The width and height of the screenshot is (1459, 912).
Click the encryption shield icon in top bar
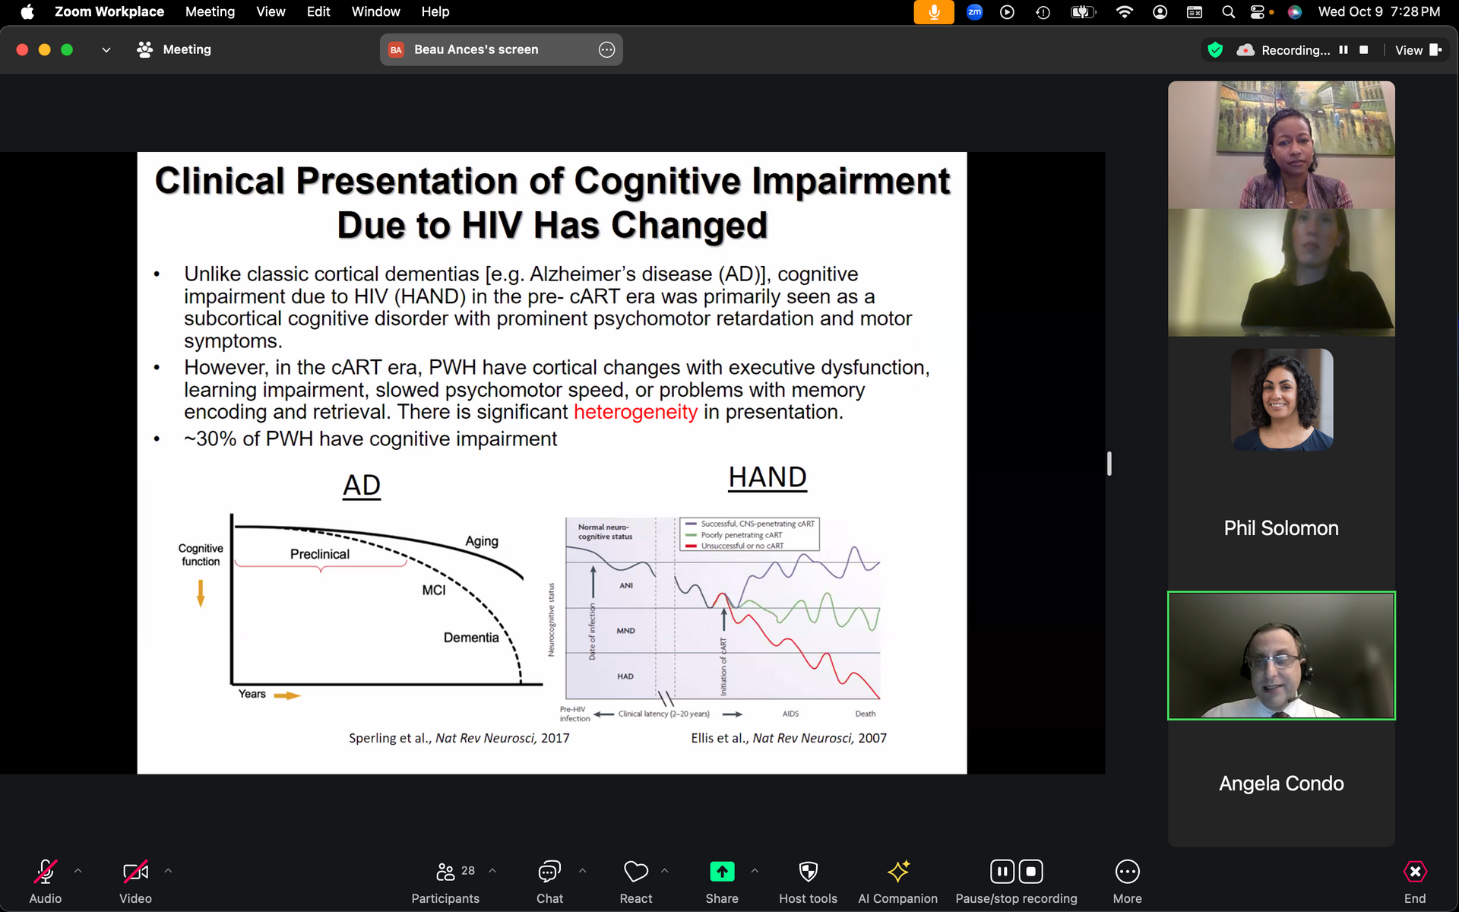(x=1215, y=50)
